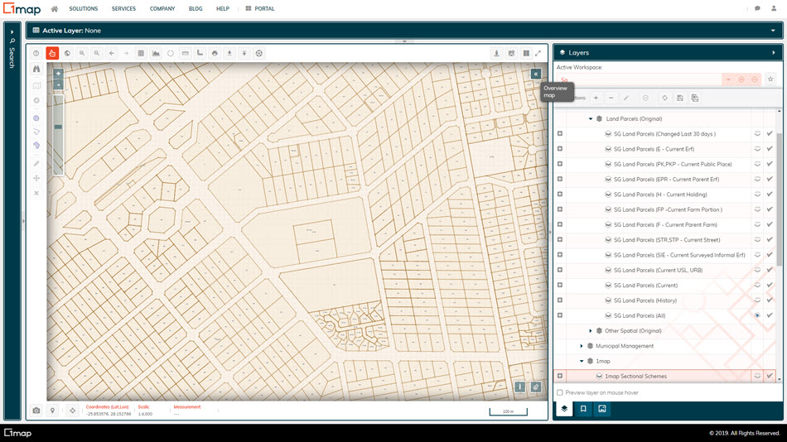Screen dimensions: 787x442
Task: Toggle checkmark for 1map Sectional Schemes layer
Action: (x=770, y=376)
